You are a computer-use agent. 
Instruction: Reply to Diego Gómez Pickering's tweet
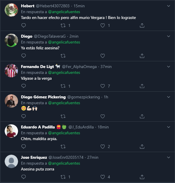pyautogui.click(x=24, y=116)
